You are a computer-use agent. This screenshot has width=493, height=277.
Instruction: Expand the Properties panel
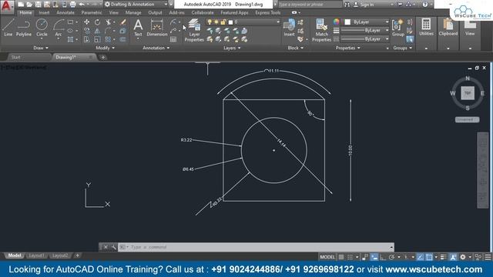pos(348,48)
